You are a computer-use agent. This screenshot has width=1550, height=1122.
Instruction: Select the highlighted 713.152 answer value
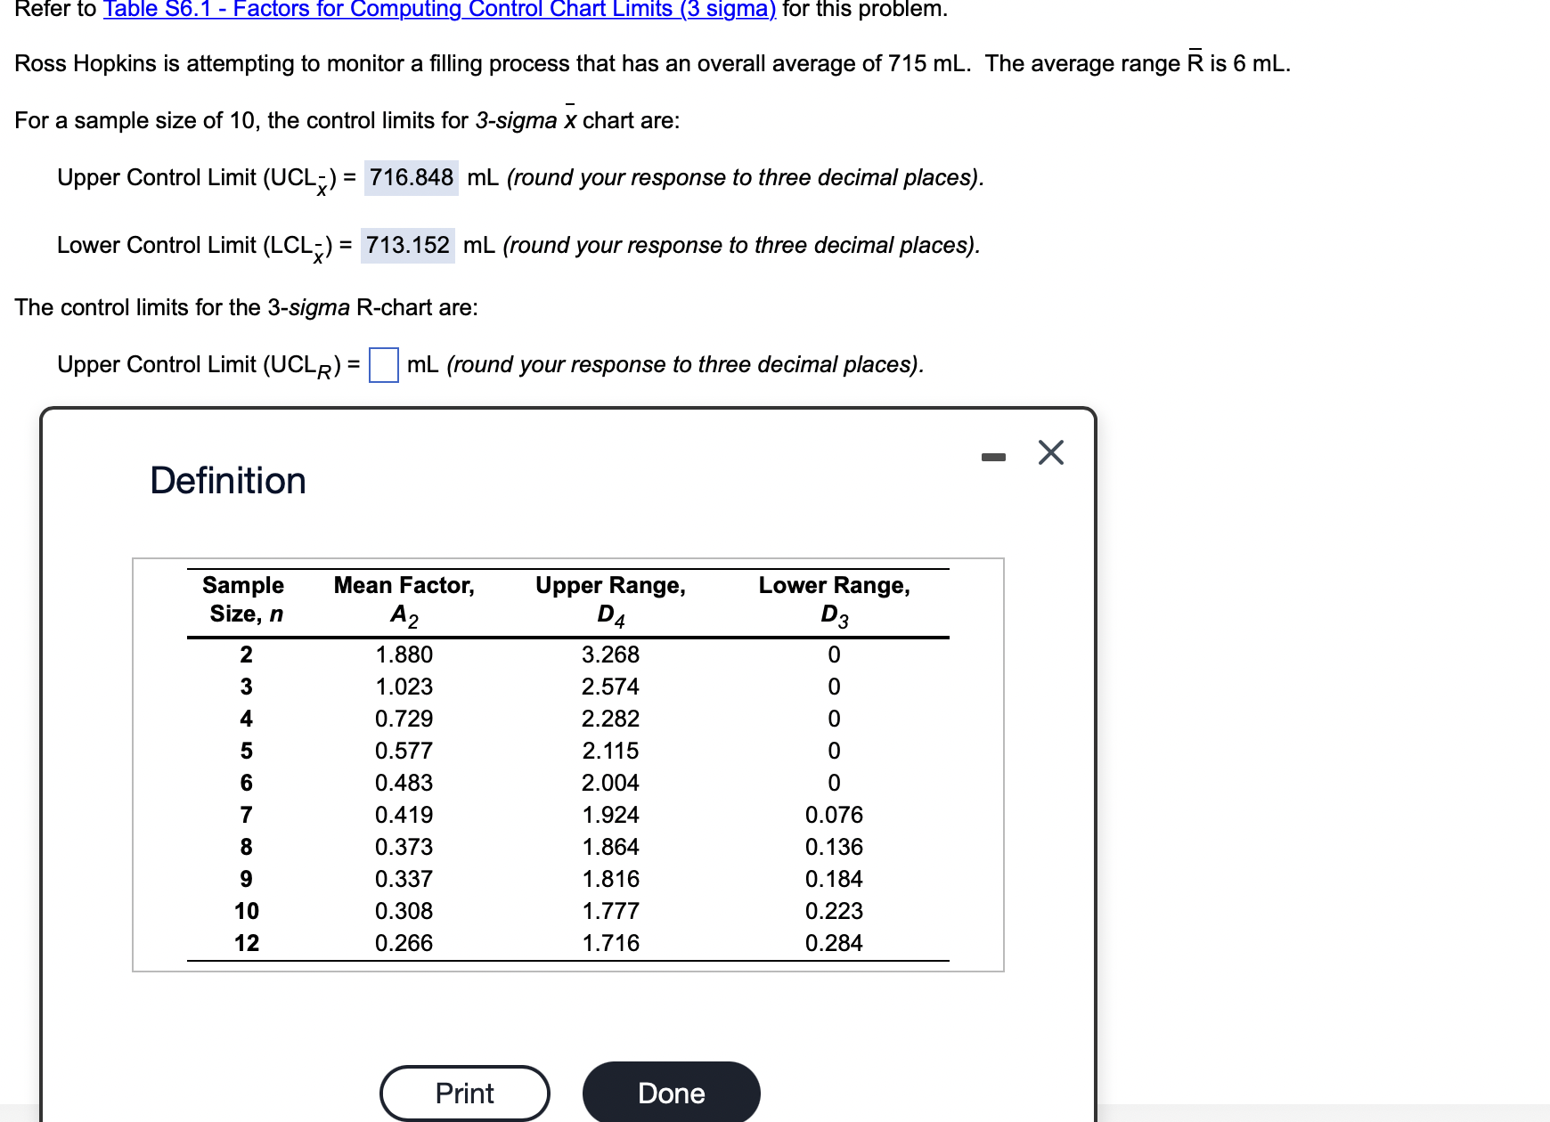[x=406, y=245]
